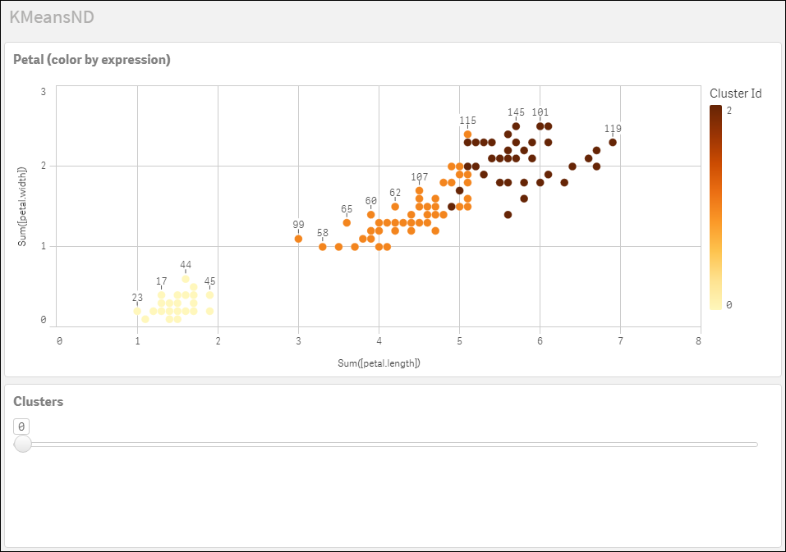
Task: Click the Clusters value box showing 0
Action: pyautogui.click(x=20, y=426)
